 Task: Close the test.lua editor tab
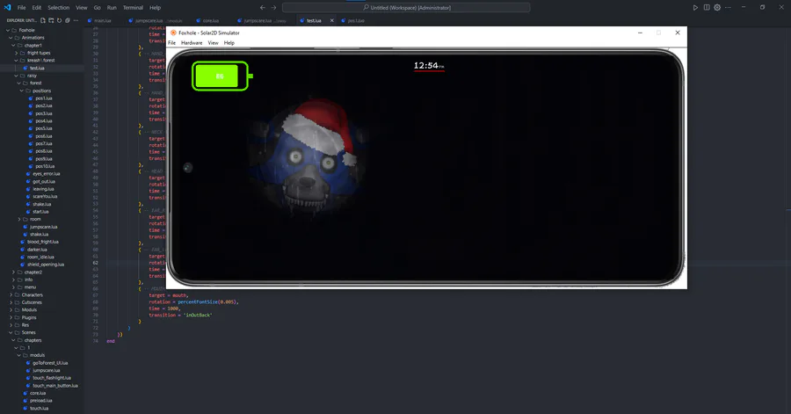pos(331,21)
